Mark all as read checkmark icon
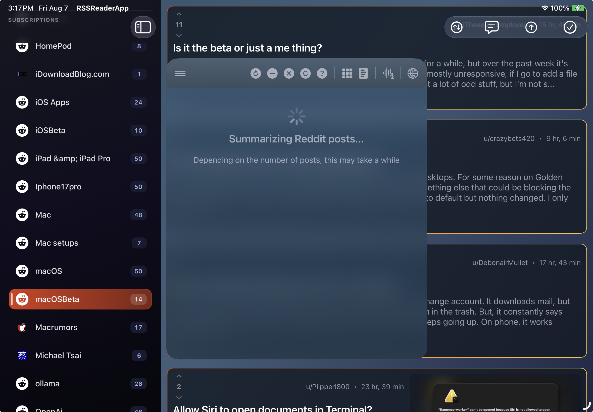 click(570, 27)
